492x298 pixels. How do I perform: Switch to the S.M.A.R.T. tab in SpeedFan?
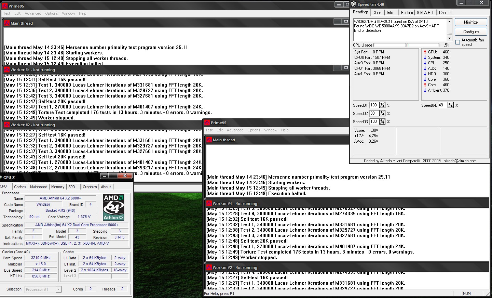pos(426,13)
